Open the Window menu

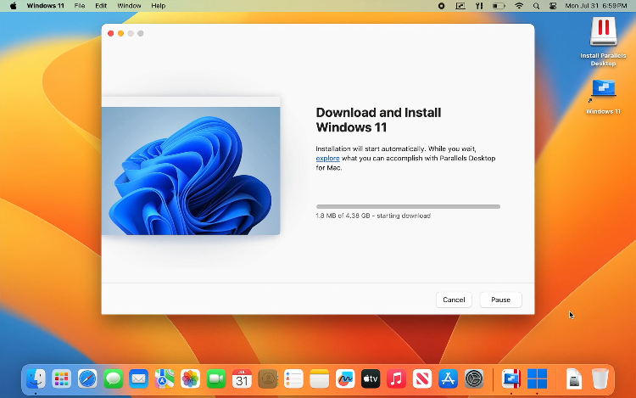(x=129, y=6)
